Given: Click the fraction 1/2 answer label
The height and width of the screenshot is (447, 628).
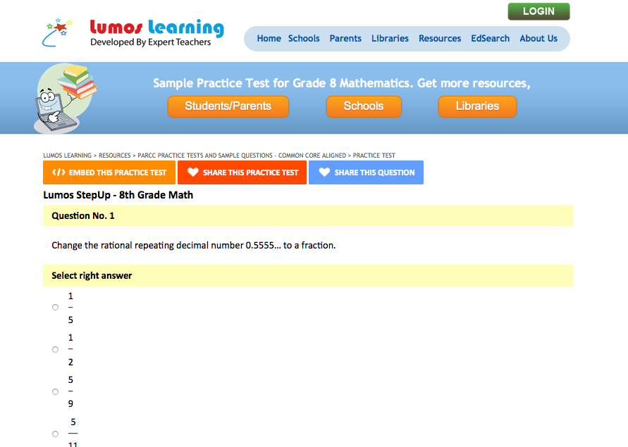Looking at the screenshot, I should 70,350.
